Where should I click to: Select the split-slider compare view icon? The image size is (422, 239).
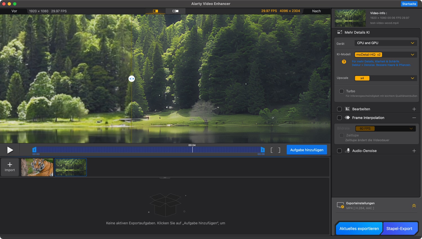coord(155,11)
